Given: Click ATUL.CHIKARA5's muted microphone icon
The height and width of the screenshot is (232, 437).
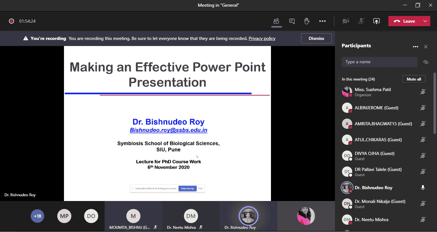Looking at the screenshot, I should (x=423, y=140).
